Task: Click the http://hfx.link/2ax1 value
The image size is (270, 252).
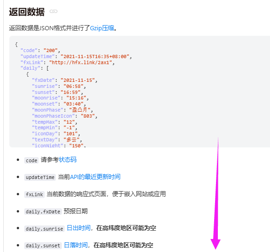Action: tap(81, 62)
